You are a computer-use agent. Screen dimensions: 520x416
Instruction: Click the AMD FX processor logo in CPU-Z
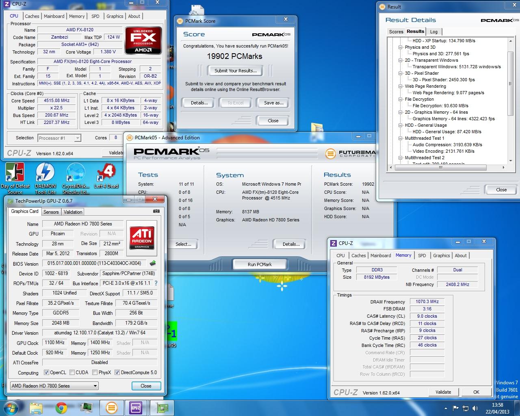click(x=143, y=41)
